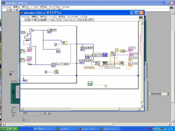Open 操作 menu in the diagram window

point(44,17)
